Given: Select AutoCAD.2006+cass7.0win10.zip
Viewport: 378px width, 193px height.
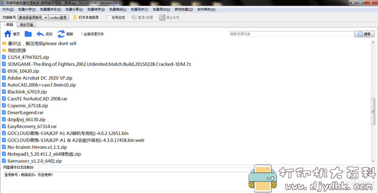Looking at the screenshot, I should pyautogui.click(x=42, y=85).
